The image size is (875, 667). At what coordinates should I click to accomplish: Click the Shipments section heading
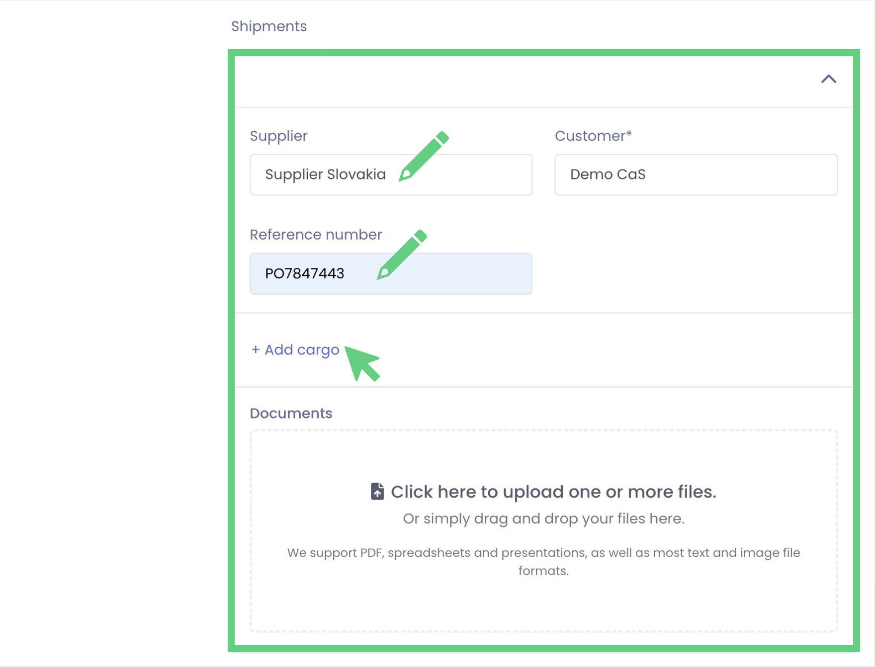268,26
